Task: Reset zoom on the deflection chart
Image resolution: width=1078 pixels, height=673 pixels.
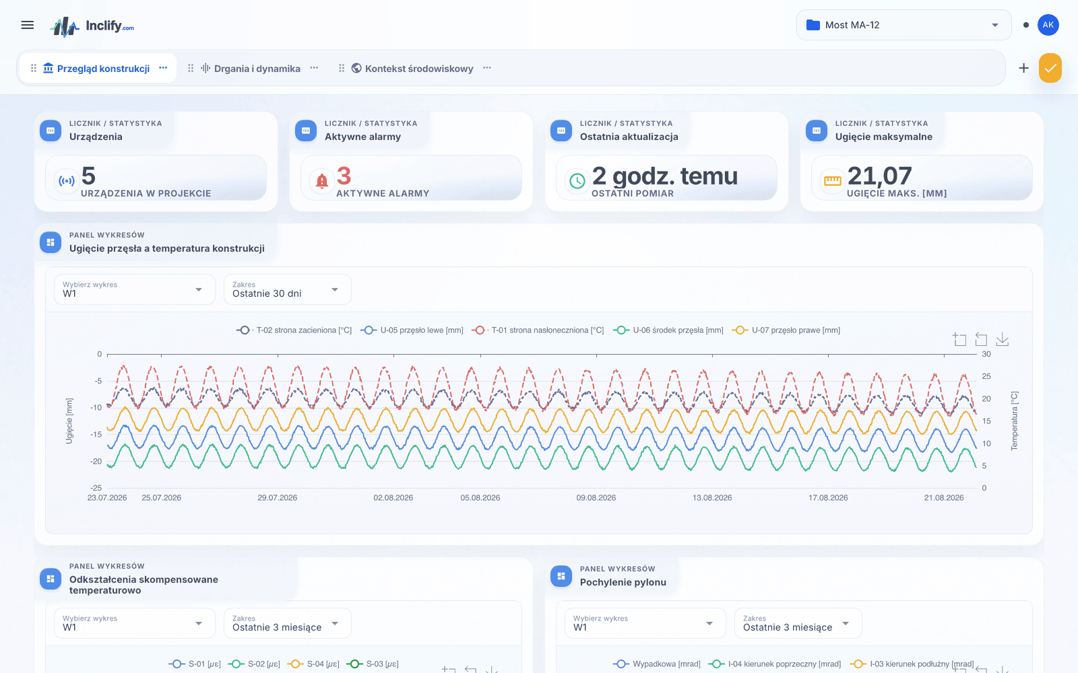Action: pos(981,339)
